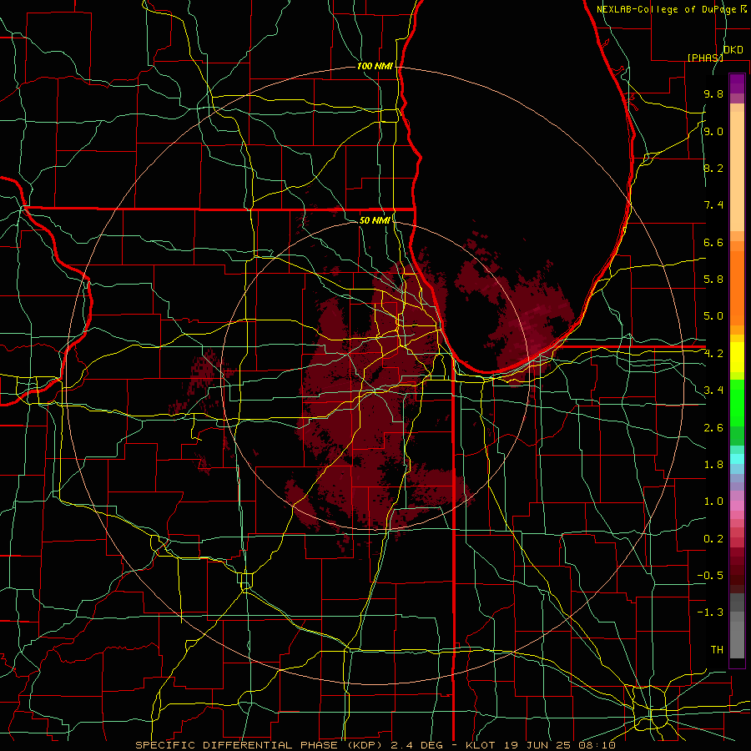Screen dimensions: 751x751
Task: Pick the peach segment of the color bar
Action: pyautogui.click(x=737, y=171)
